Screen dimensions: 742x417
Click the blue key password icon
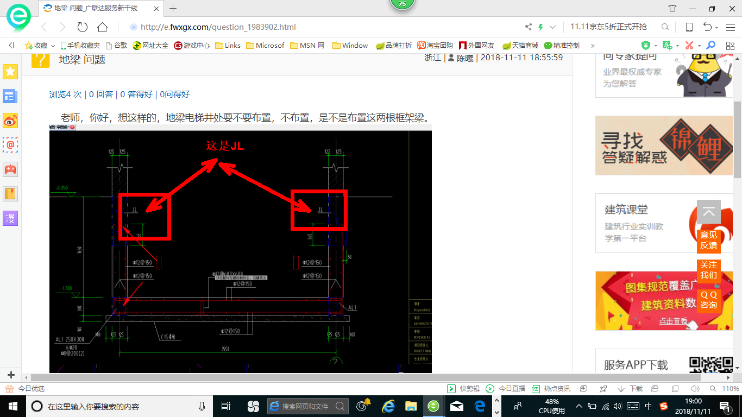point(710,46)
